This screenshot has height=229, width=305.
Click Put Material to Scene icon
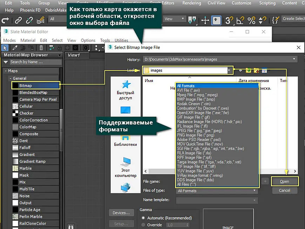point(23,47)
